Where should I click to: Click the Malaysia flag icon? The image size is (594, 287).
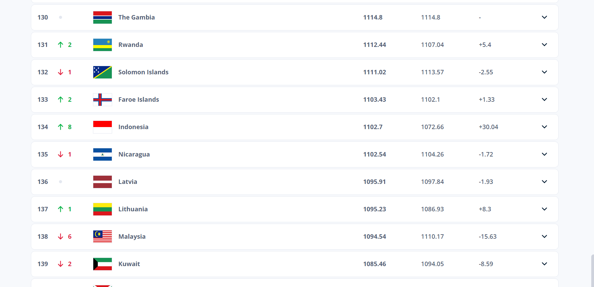click(102, 237)
